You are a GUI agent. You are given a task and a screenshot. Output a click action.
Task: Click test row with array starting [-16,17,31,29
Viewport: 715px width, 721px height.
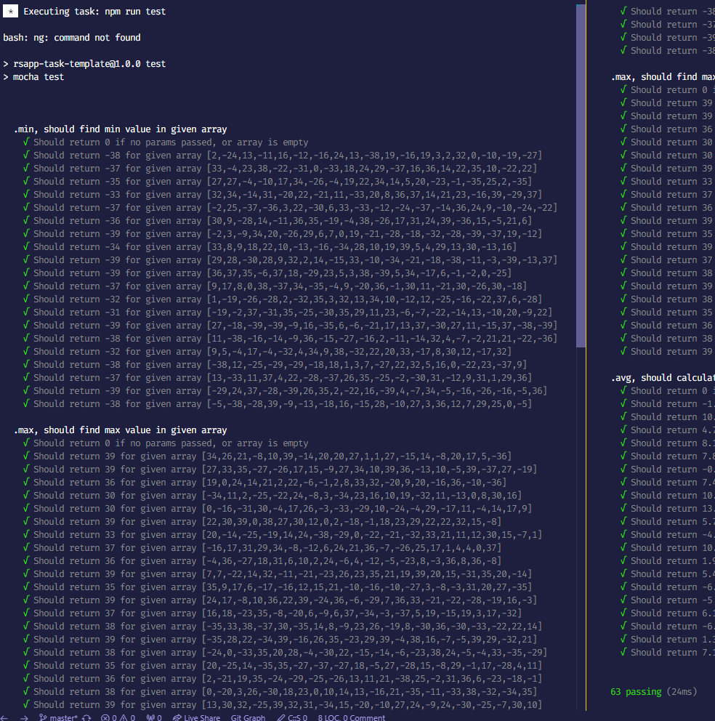(262, 547)
